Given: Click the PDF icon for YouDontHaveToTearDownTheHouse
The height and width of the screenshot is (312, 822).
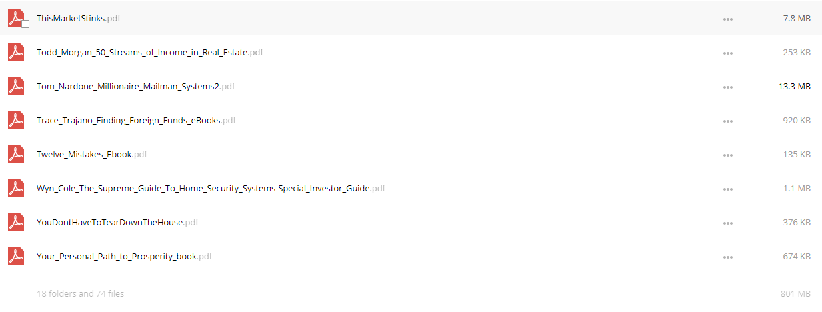Looking at the screenshot, I should (16, 222).
